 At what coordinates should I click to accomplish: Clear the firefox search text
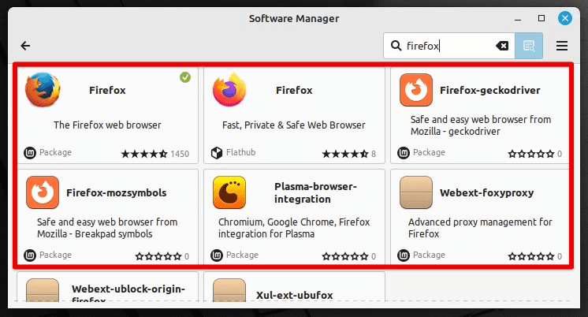[502, 46]
